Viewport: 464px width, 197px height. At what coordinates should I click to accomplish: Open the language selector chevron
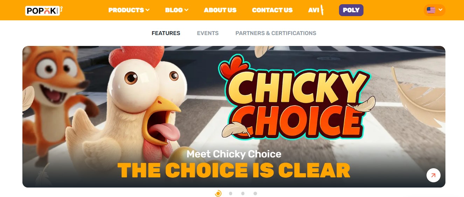tap(441, 10)
